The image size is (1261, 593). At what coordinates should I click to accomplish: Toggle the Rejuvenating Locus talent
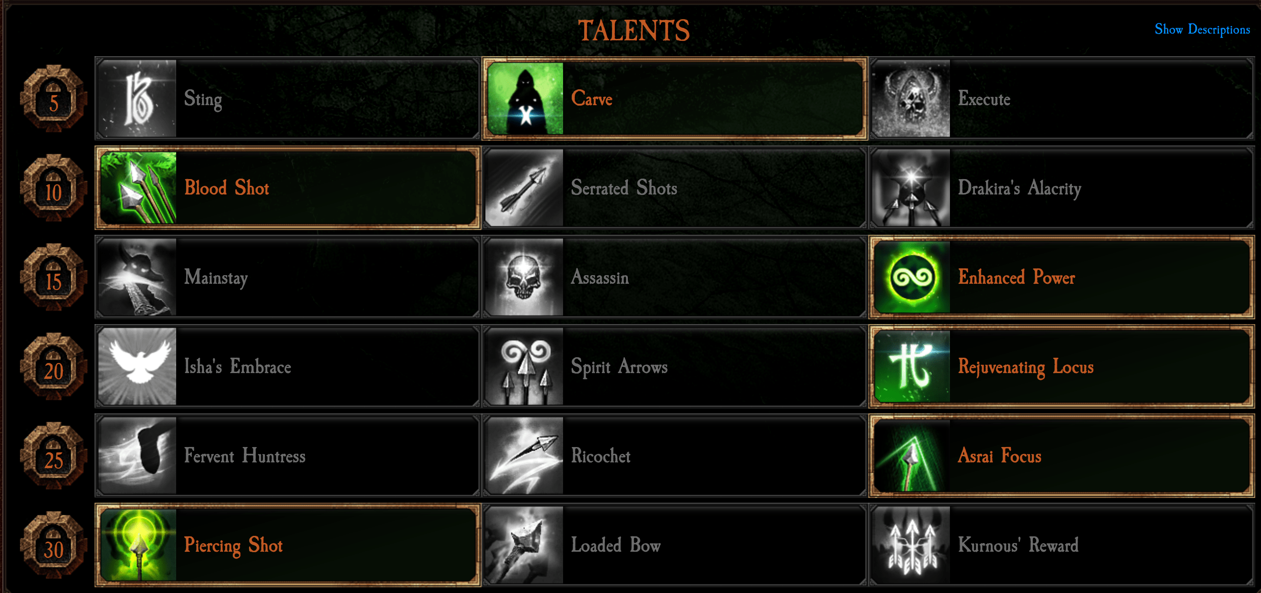click(x=1062, y=366)
